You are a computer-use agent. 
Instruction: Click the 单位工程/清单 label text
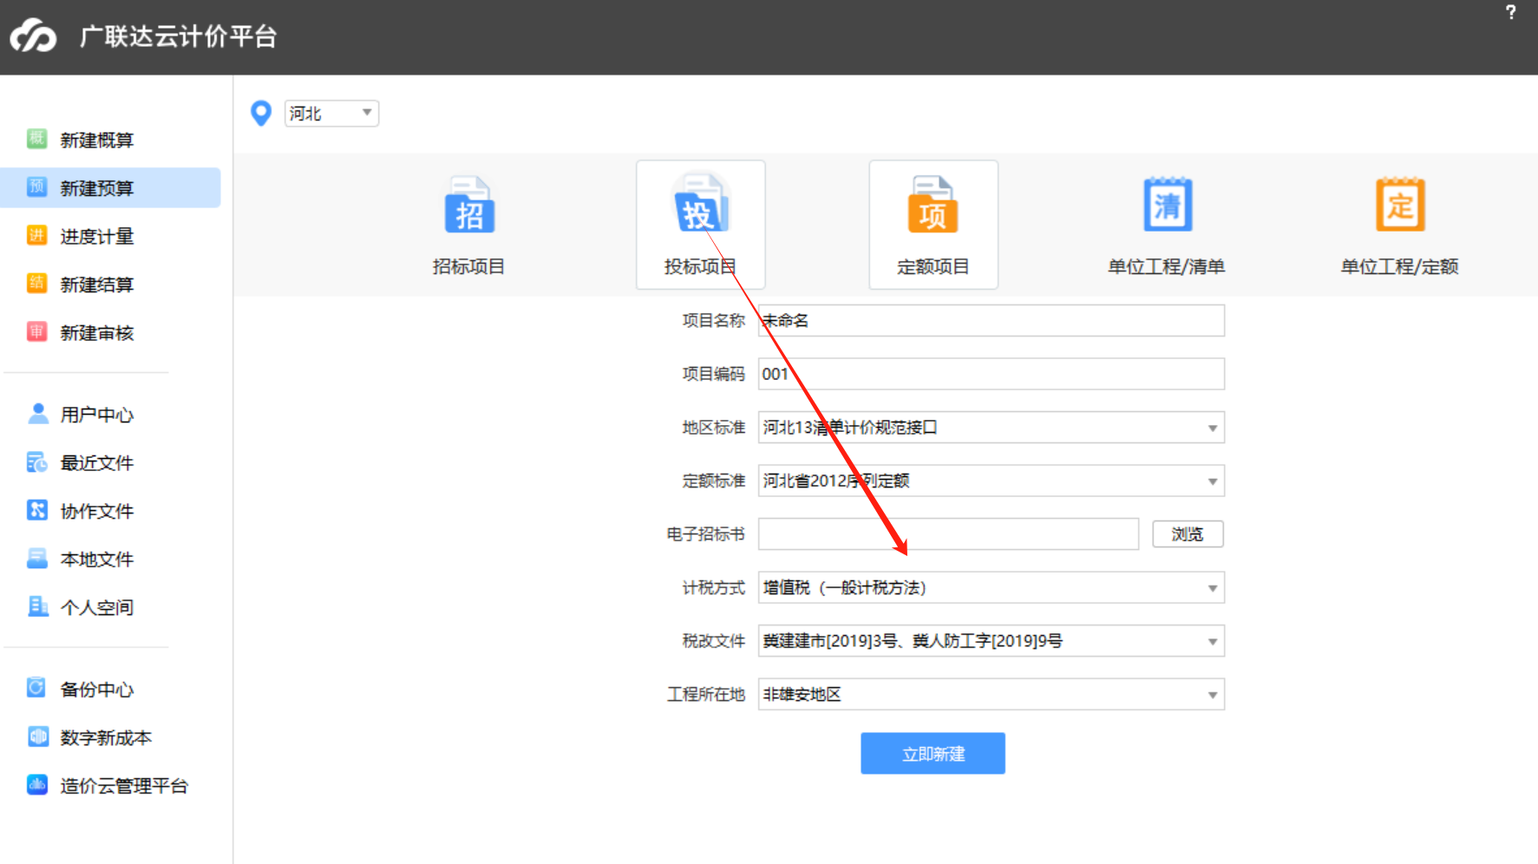tap(1166, 266)
